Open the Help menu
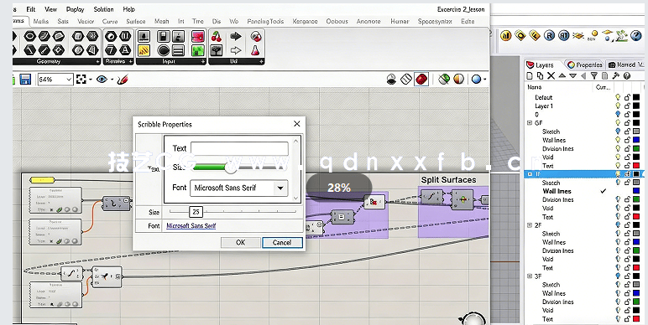This screenshot has height=325, width=648. (129, 9)
